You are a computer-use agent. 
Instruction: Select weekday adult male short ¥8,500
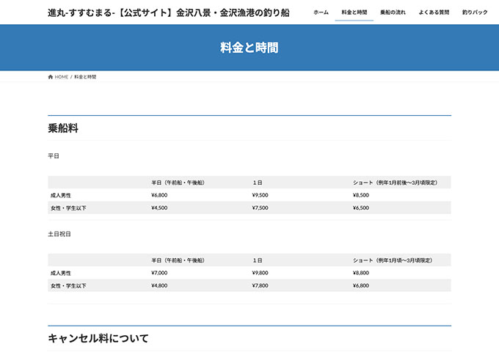(x=361, y=195)
